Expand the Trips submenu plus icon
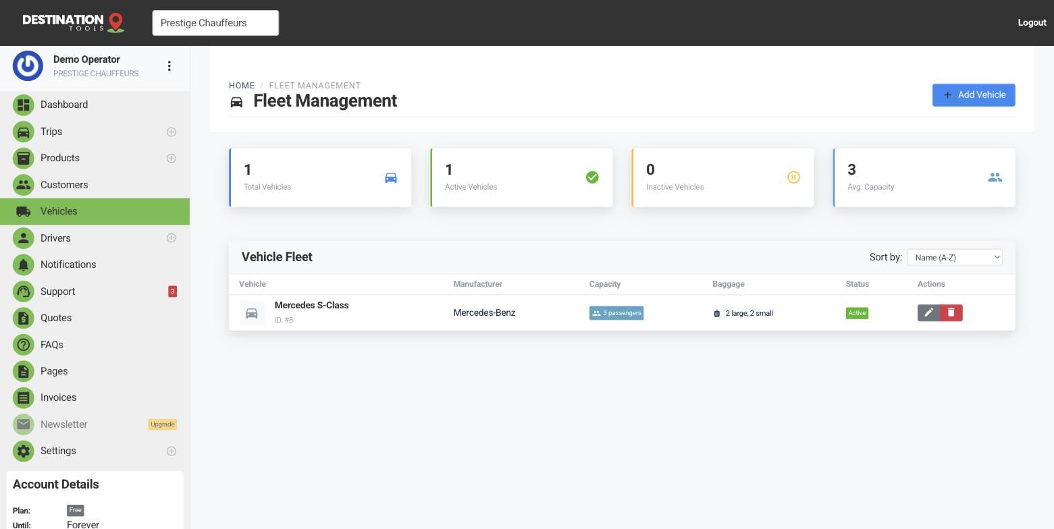 tap(172, 132)
